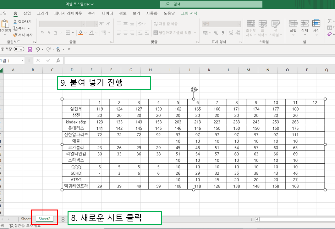Click the fill color paint bucket
This screenshot has width=335, height=229.
tap(80, 33)
